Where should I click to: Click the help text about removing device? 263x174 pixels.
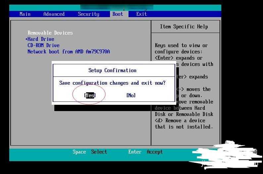click(x=184, y=124)
